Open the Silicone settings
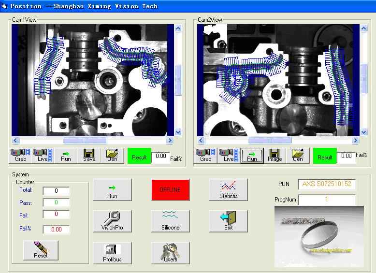The height and width of the screenshot is (273, 376). (x=170, y=221)
